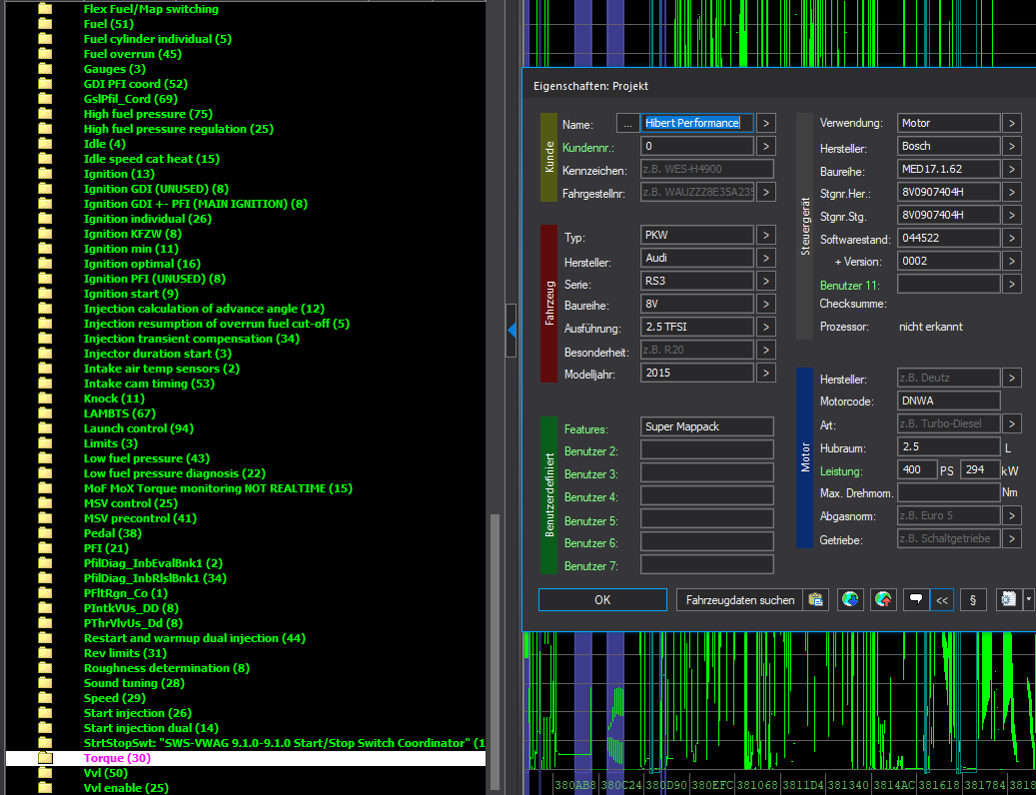
Task: Select the High fuel pressure (75) folder
Action: (148, 114)
